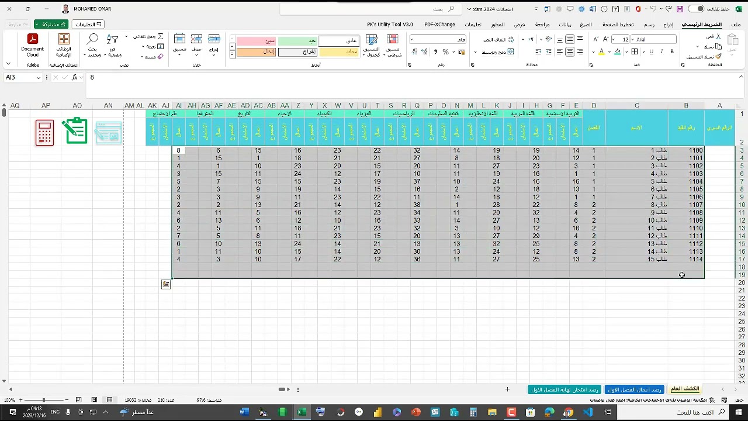Open the Formulas (الصيغ) tab
This screenshot has height=421, width=748.
pos(586,25)
